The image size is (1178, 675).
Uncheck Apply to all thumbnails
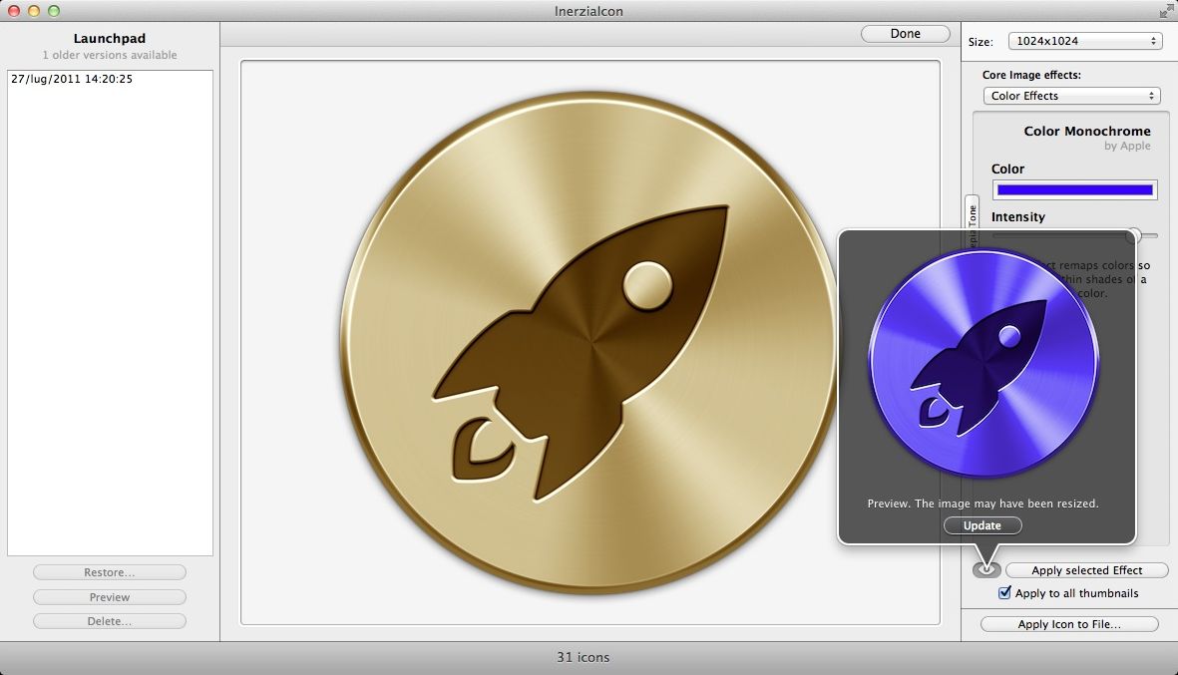click(1004, 592)
